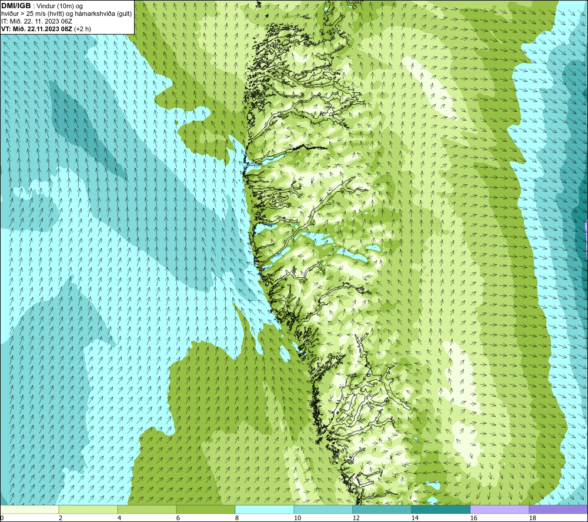Screen dimensions: 588x522
Task: Click the '12' scale label
Action: tap(356, 518)
